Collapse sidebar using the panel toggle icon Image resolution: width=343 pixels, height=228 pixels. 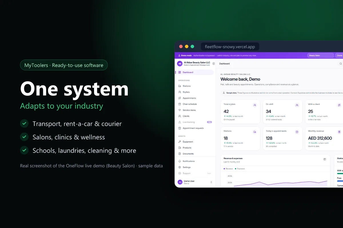(214, 64)
